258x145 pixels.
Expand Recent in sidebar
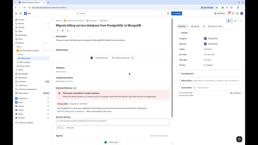pos(48,24)
